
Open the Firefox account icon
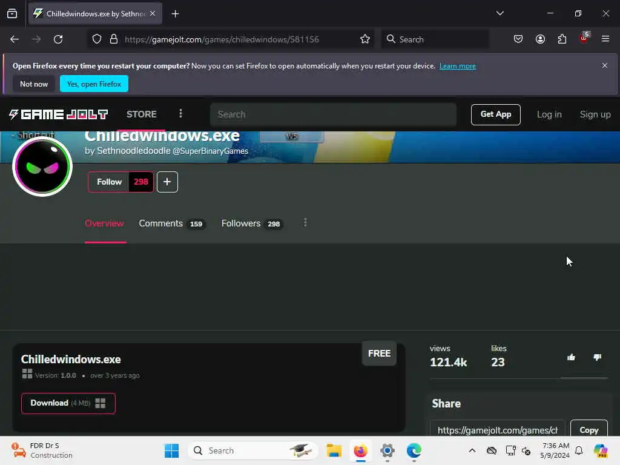pos(540,39)
